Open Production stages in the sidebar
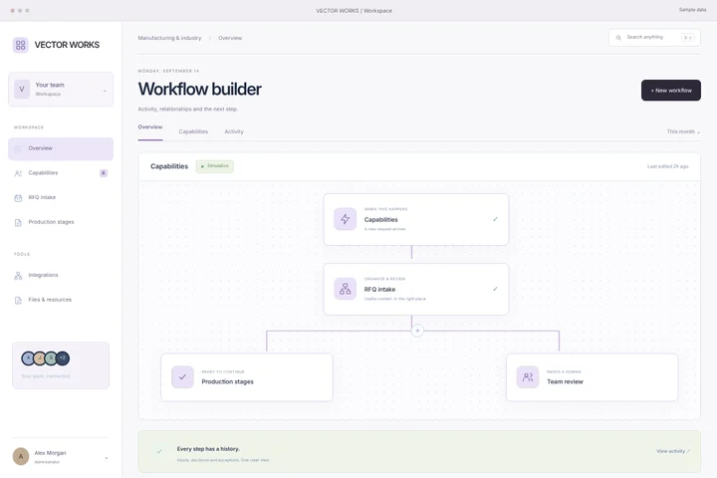This screenshot has height=478, width=717. click(61, 222)
